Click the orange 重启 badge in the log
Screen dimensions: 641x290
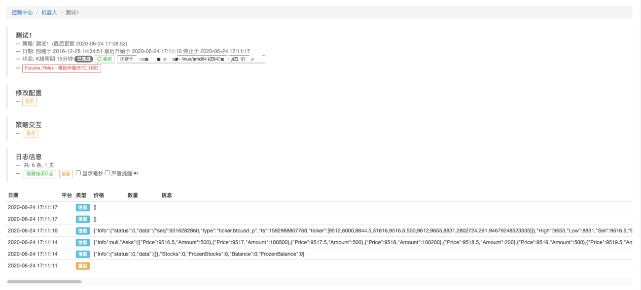(x=83, y=266)
